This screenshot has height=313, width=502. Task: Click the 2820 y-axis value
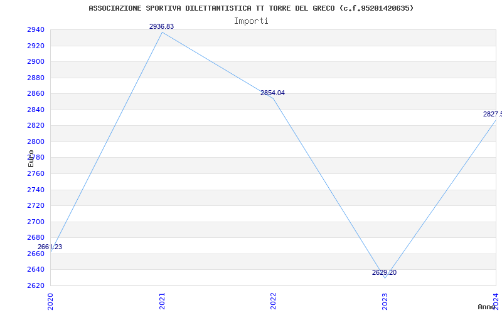(36, 126)
